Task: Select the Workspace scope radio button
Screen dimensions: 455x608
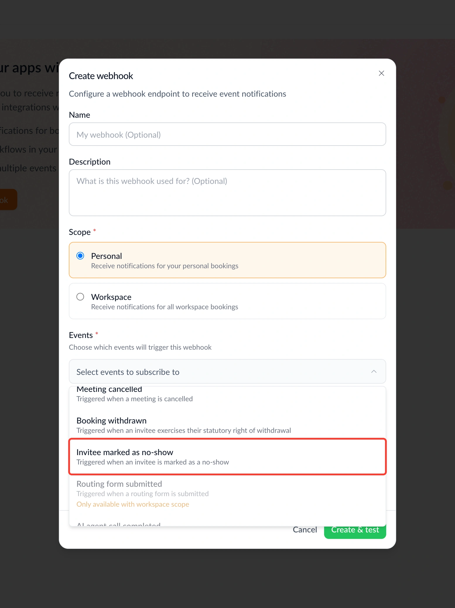Action: click(80, 297)
